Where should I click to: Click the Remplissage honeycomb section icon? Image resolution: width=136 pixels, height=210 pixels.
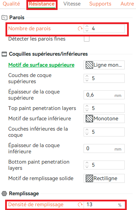point(4,194)
